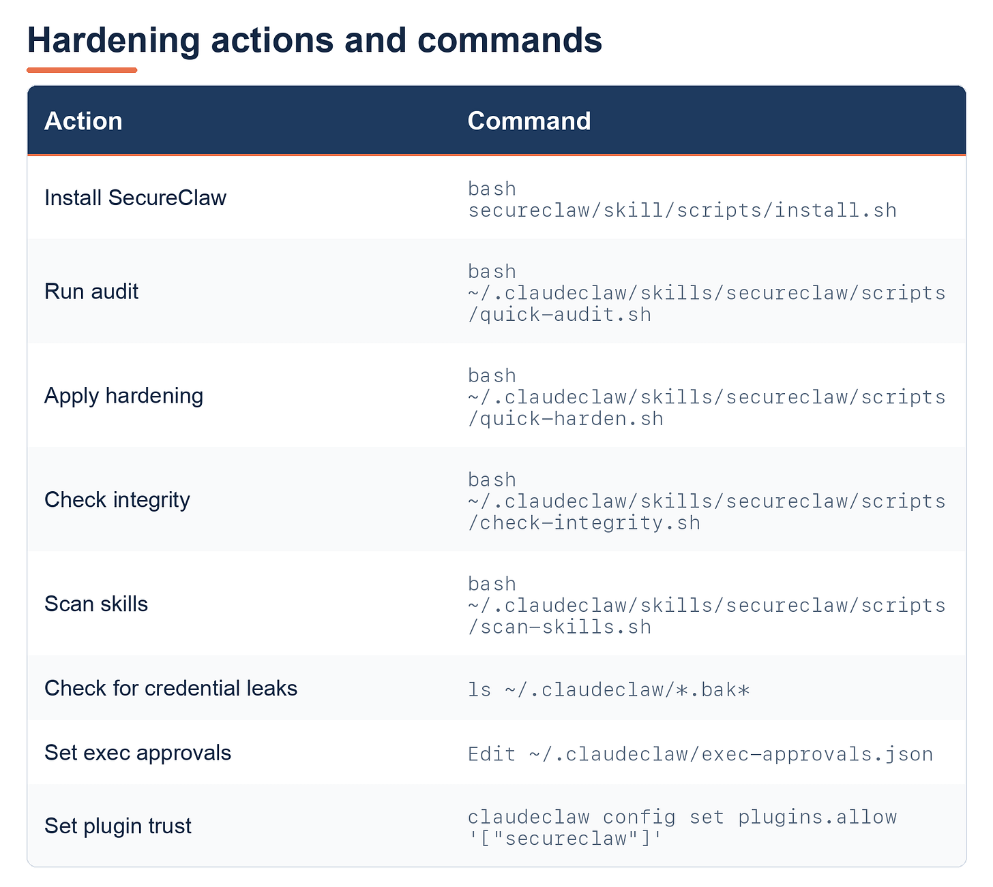Image resolution: width=993 pixels, height=887 pixels.
Task: Click the 'claudeclaw config set plugins.allow' command
Action: pyautogui.click(x=682, y=827)
